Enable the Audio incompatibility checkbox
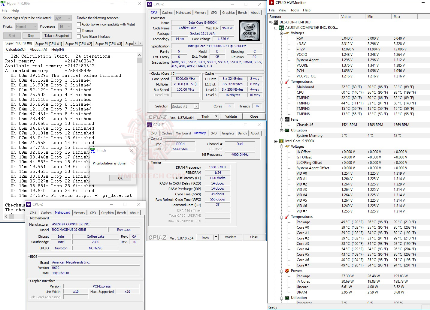Screen dimensions: 430x310 click(78, 24)
